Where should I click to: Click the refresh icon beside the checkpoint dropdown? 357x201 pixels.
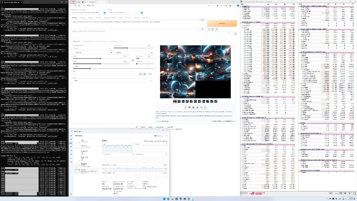pyautogui.click(x=105, y=13)
